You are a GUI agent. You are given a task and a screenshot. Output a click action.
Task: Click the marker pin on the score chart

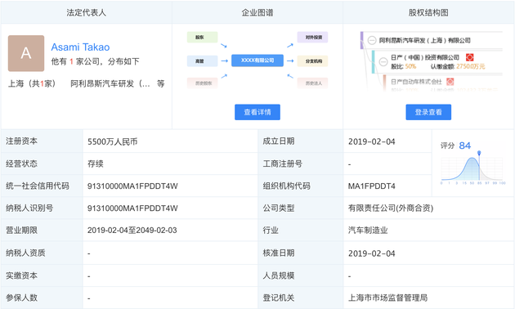pos(479,153)
